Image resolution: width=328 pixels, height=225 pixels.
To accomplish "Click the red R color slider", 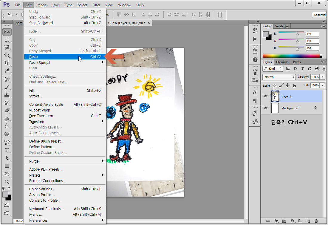I will coord(291,33).
